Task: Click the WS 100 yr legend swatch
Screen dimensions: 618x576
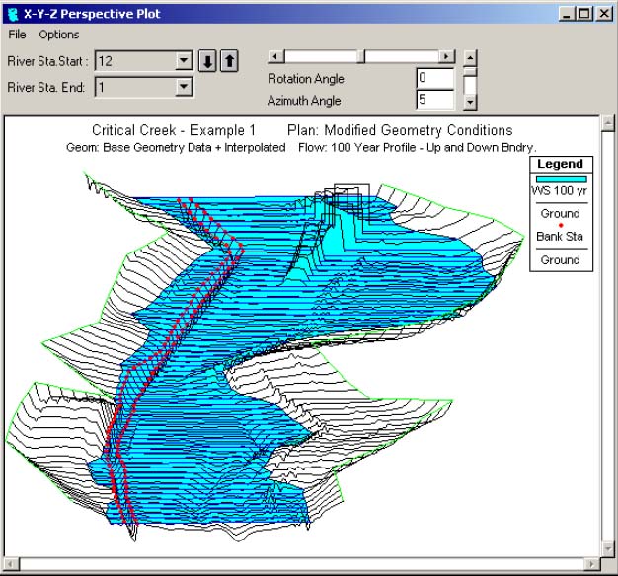Action: point(559,178)
